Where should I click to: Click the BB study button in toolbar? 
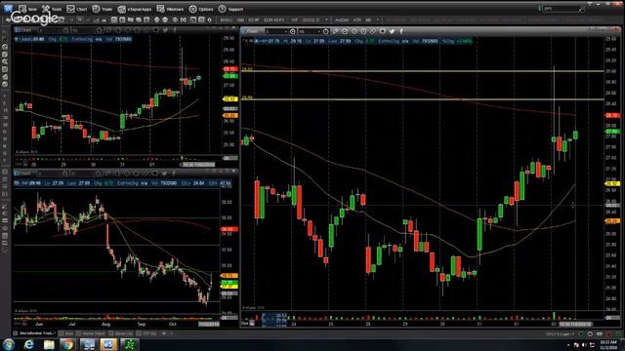(368, 19)
